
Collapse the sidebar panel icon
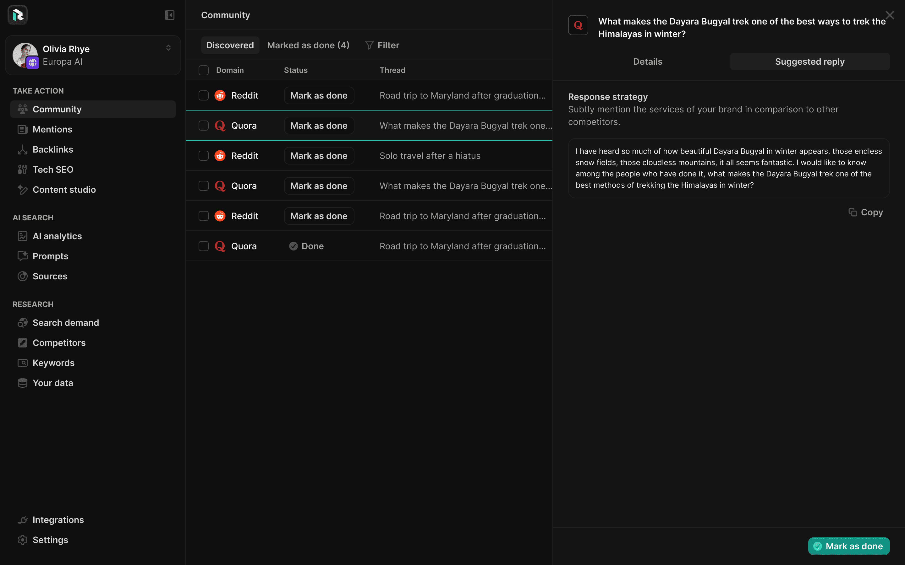click(169, 15)
